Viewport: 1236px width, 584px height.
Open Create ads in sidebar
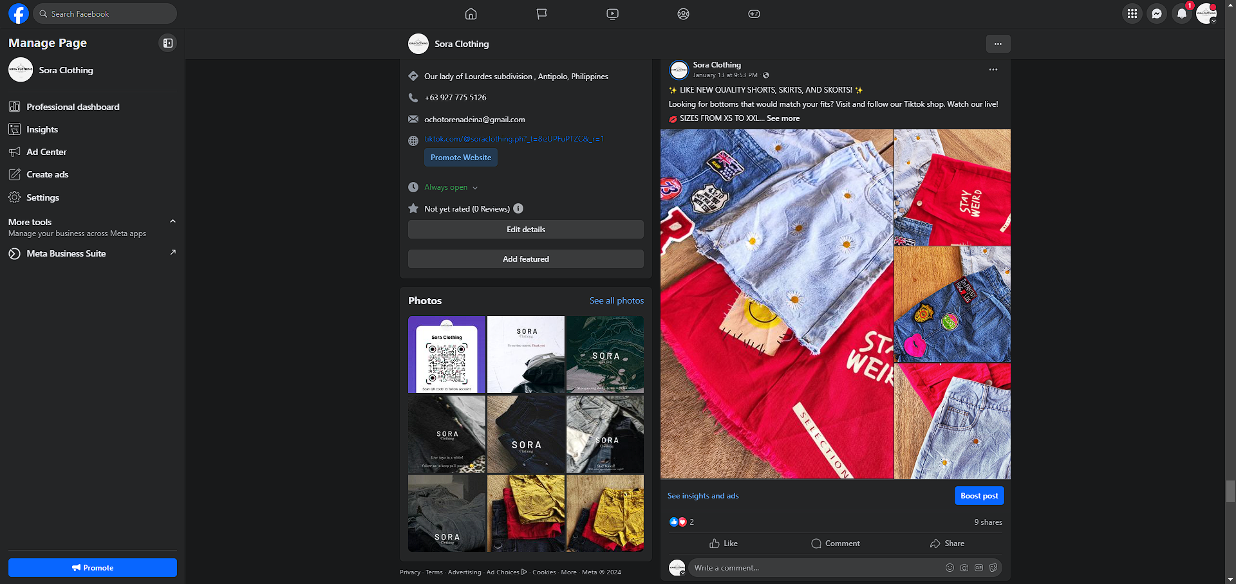(93, 174)
